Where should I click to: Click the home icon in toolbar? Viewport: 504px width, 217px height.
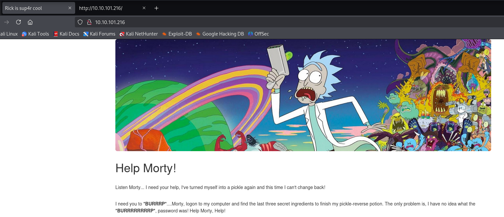30,22
